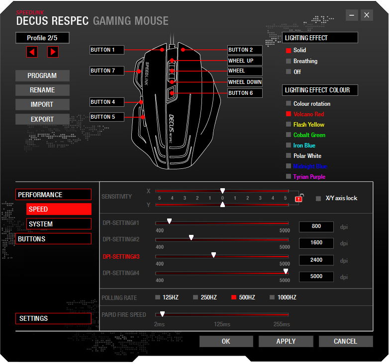The image size is (389, 364).
Task: Click the 800 dpi value field
Action: [x=316, y=226]
